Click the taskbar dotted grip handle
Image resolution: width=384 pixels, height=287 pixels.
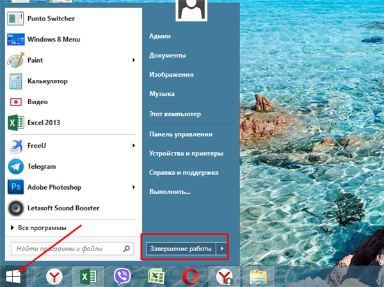[31, 277]
